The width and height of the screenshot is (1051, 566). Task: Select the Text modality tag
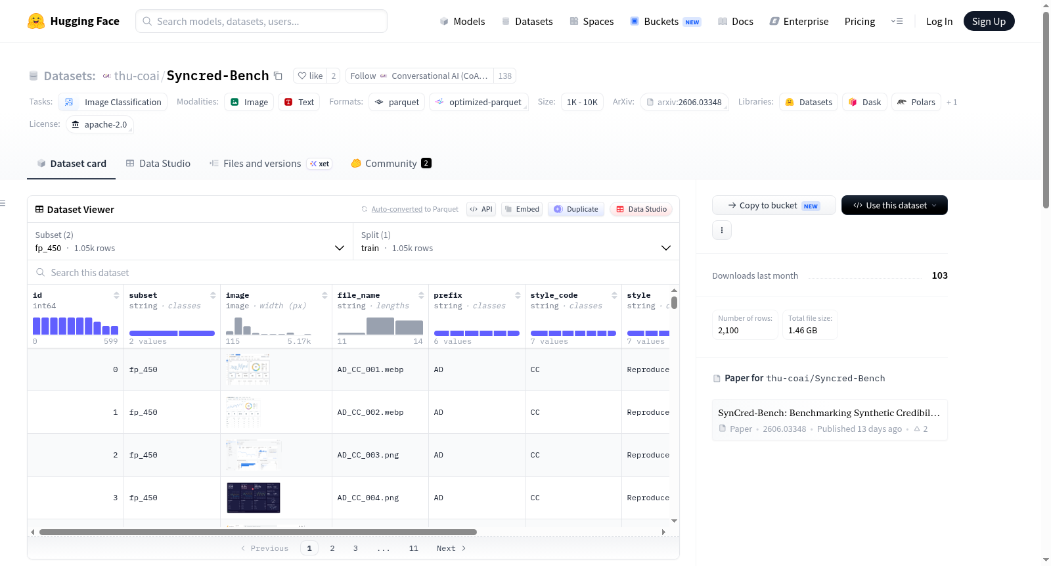point(299,102)
